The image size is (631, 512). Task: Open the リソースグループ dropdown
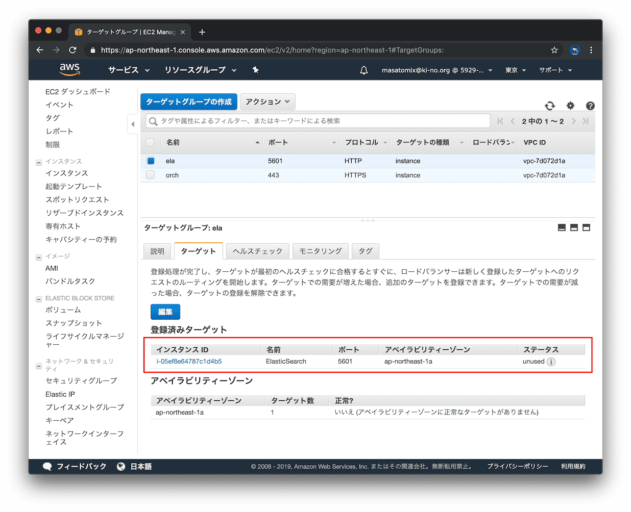click(200, 70)
